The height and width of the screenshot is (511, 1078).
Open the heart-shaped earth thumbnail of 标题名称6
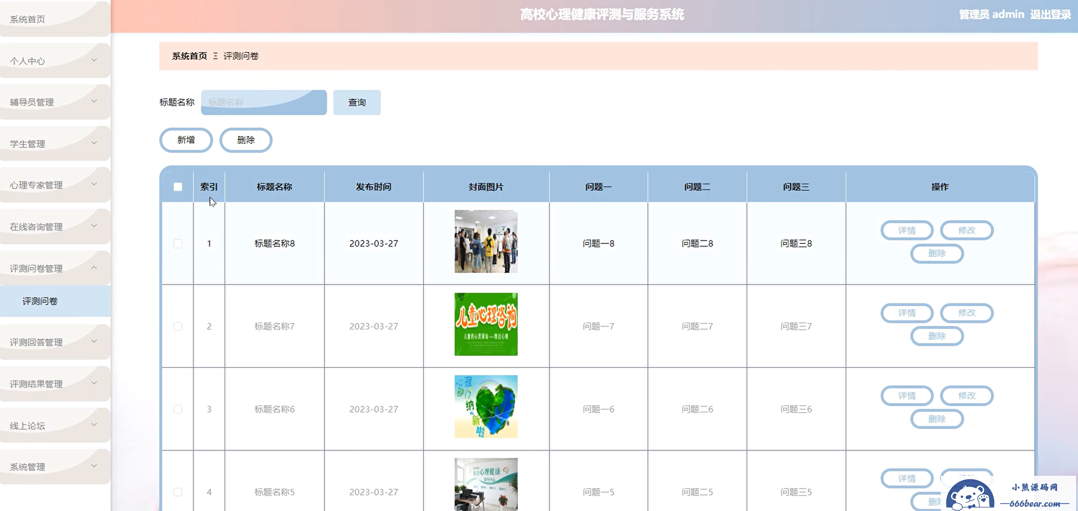coord(486,407)
